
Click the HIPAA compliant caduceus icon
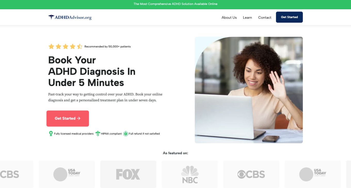click(x=98, y=134)
